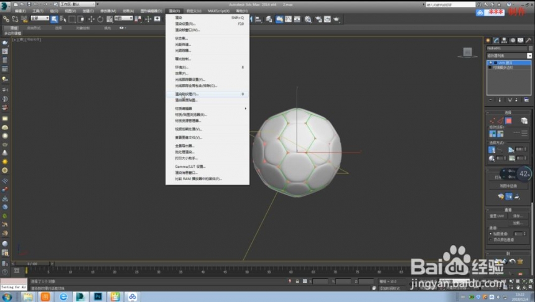The height and width of the screenshot is (302, 535).
Task: Click the X coordinate field in status bar
Action: 320,281
